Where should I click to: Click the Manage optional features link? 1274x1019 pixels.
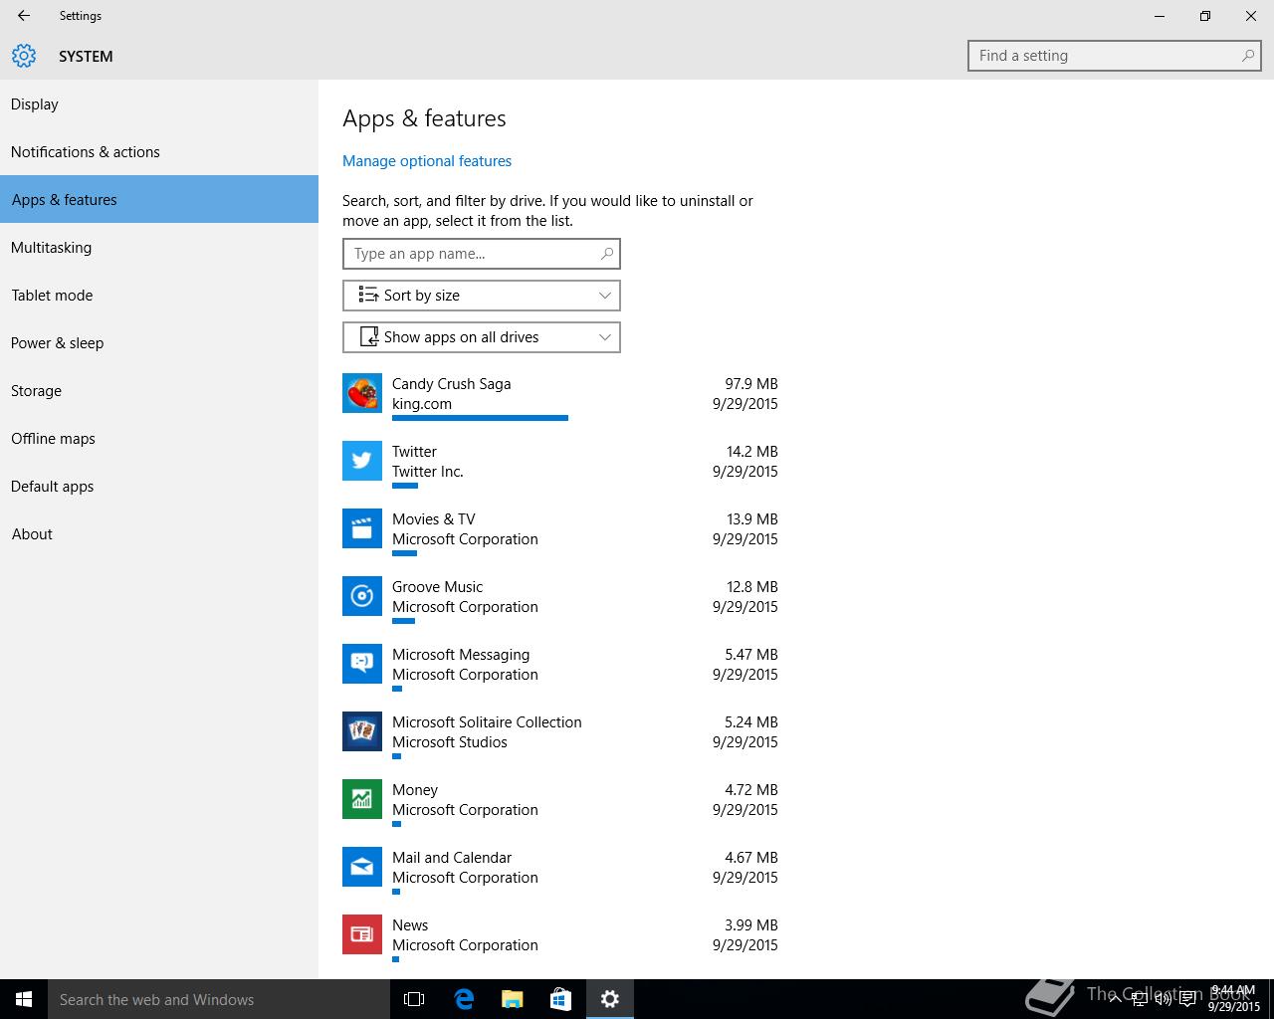[427, 161]
